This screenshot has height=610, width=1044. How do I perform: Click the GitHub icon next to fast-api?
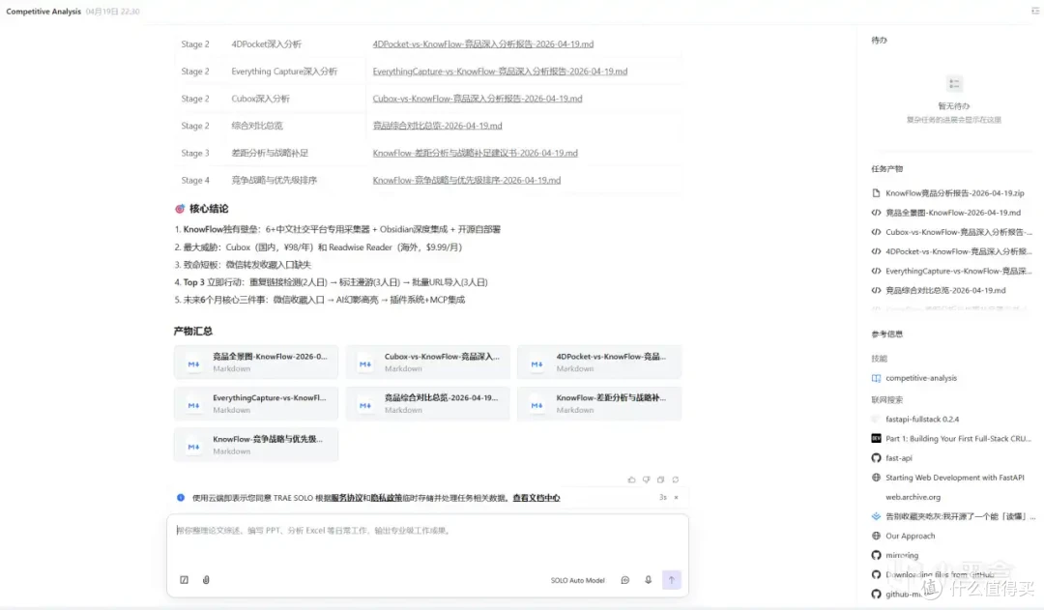[x=876, y=458]
